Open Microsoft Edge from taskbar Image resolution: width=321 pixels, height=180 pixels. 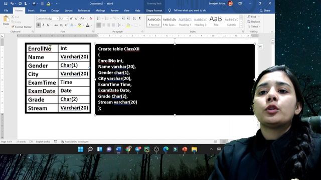[166, 149]
